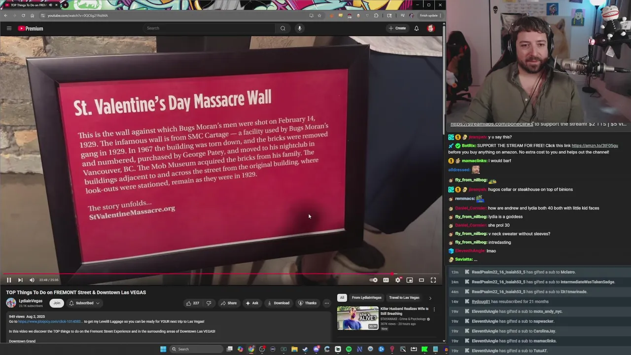Expand the Subscribed notification dropdown
631x355 pixels.
(84, 303)
